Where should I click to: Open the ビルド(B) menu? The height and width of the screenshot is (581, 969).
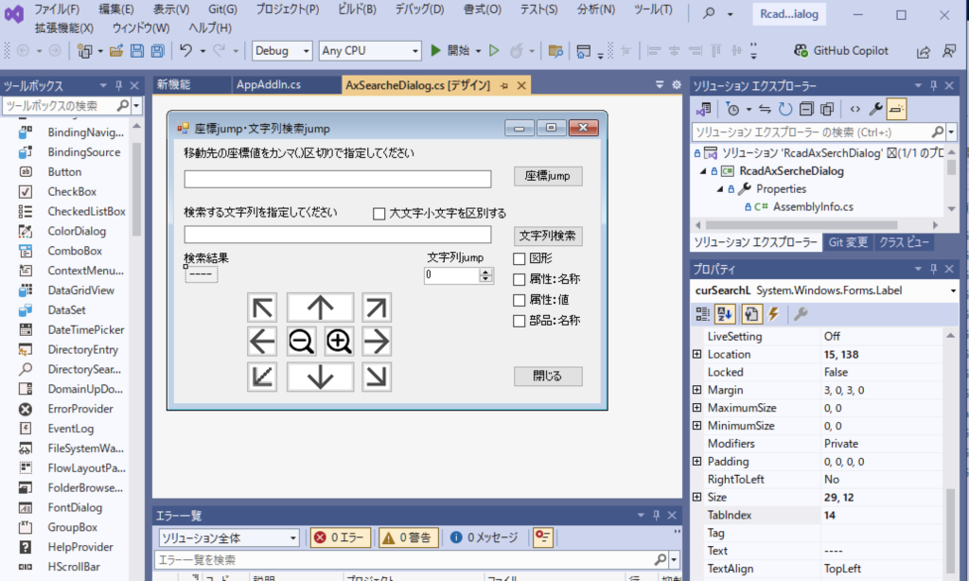pyautogui.click(x=357, y=9)
